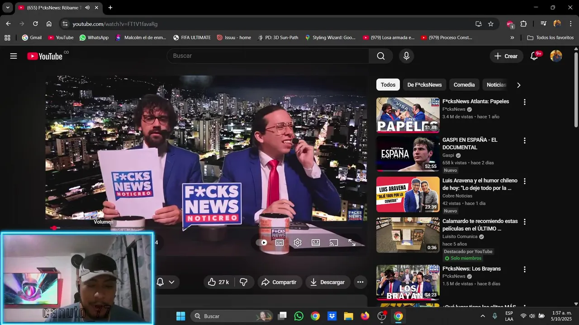This screenshot has height=325, width=579.
Task: Click the Windows taskbar Buscar search box
Action: tap(232, 316)
